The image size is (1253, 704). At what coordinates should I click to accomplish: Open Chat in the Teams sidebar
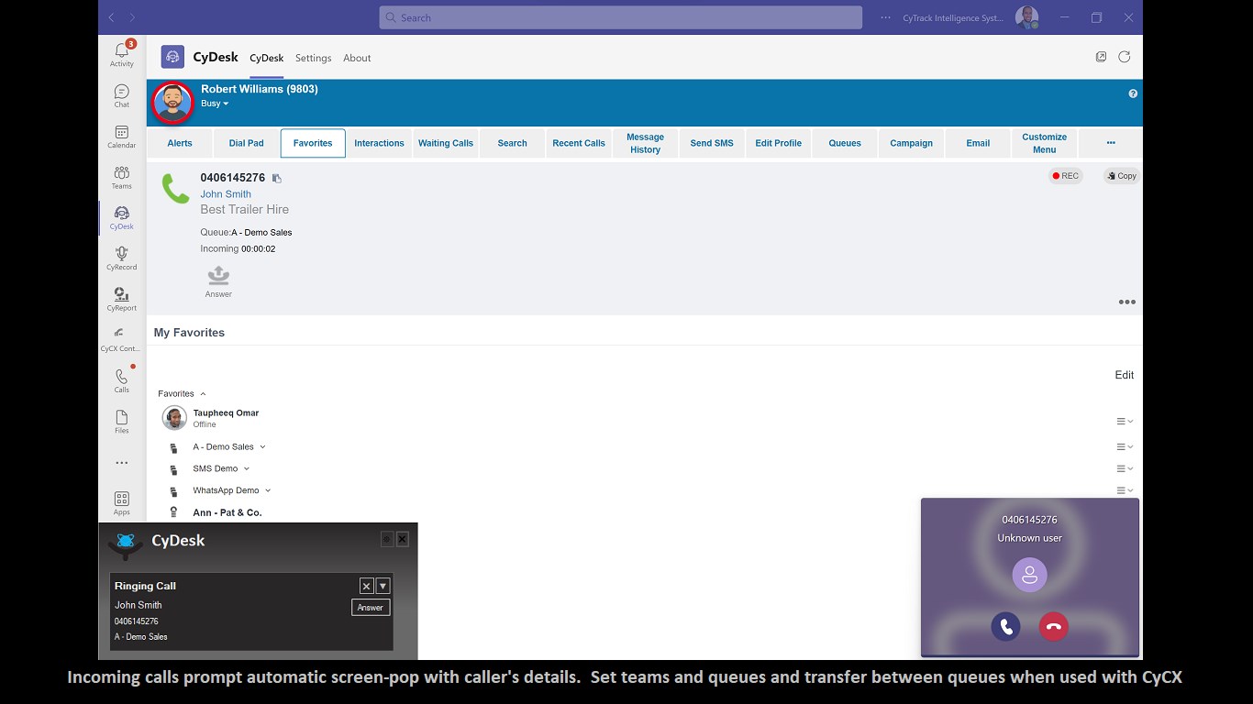[122, 95]
